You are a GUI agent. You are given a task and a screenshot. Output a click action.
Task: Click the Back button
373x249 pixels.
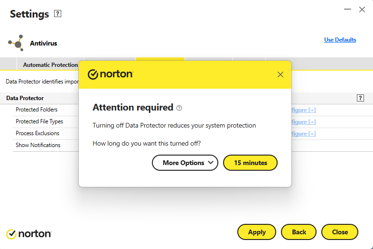pyautogui.click(x=299, y=232)
